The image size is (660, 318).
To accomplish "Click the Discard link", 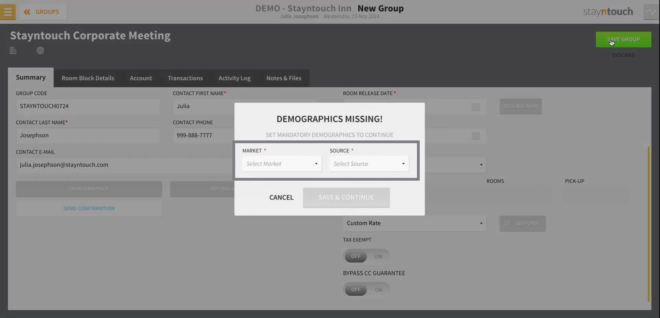I will click(623, 55).
